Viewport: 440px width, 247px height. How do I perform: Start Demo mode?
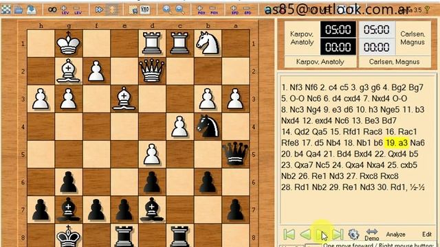click(372, 235)
